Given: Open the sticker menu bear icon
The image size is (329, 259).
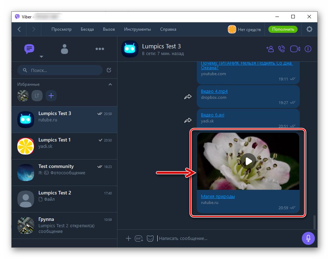Looking at the screenshot, I should pos(150,239).
